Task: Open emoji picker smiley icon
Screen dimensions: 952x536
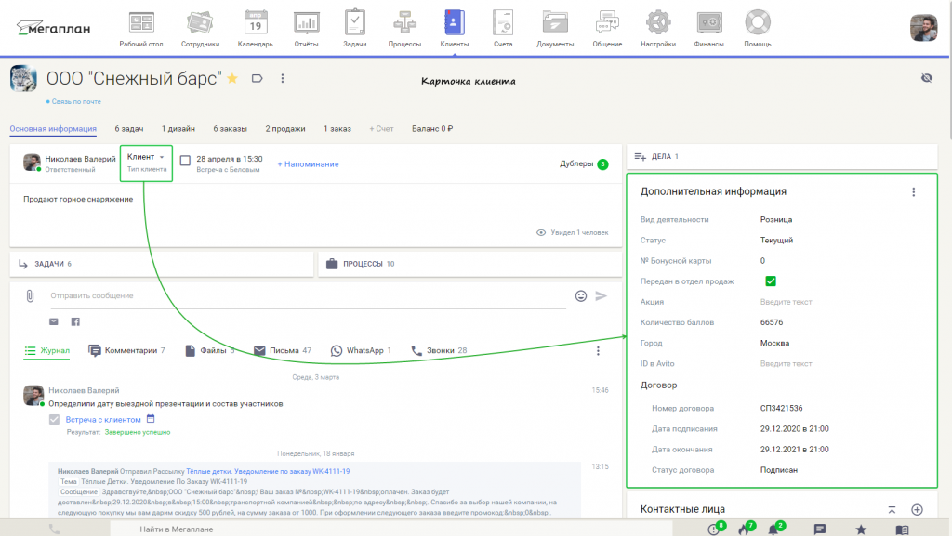Action: pos(581,296)
